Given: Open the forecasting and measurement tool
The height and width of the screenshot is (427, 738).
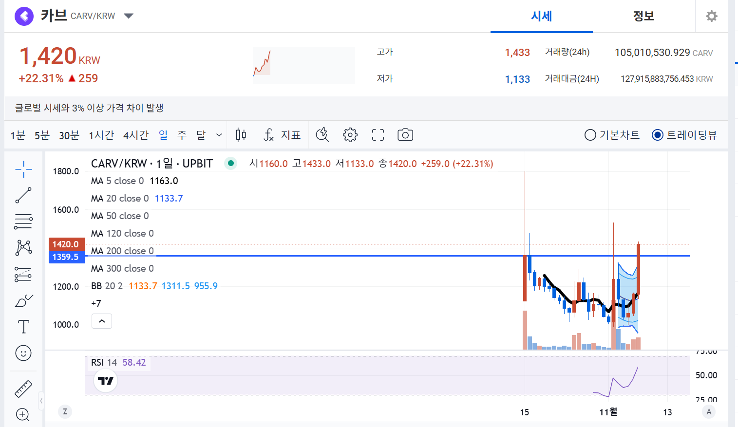Looking at the screenshot, I should (x=23, y=274).
